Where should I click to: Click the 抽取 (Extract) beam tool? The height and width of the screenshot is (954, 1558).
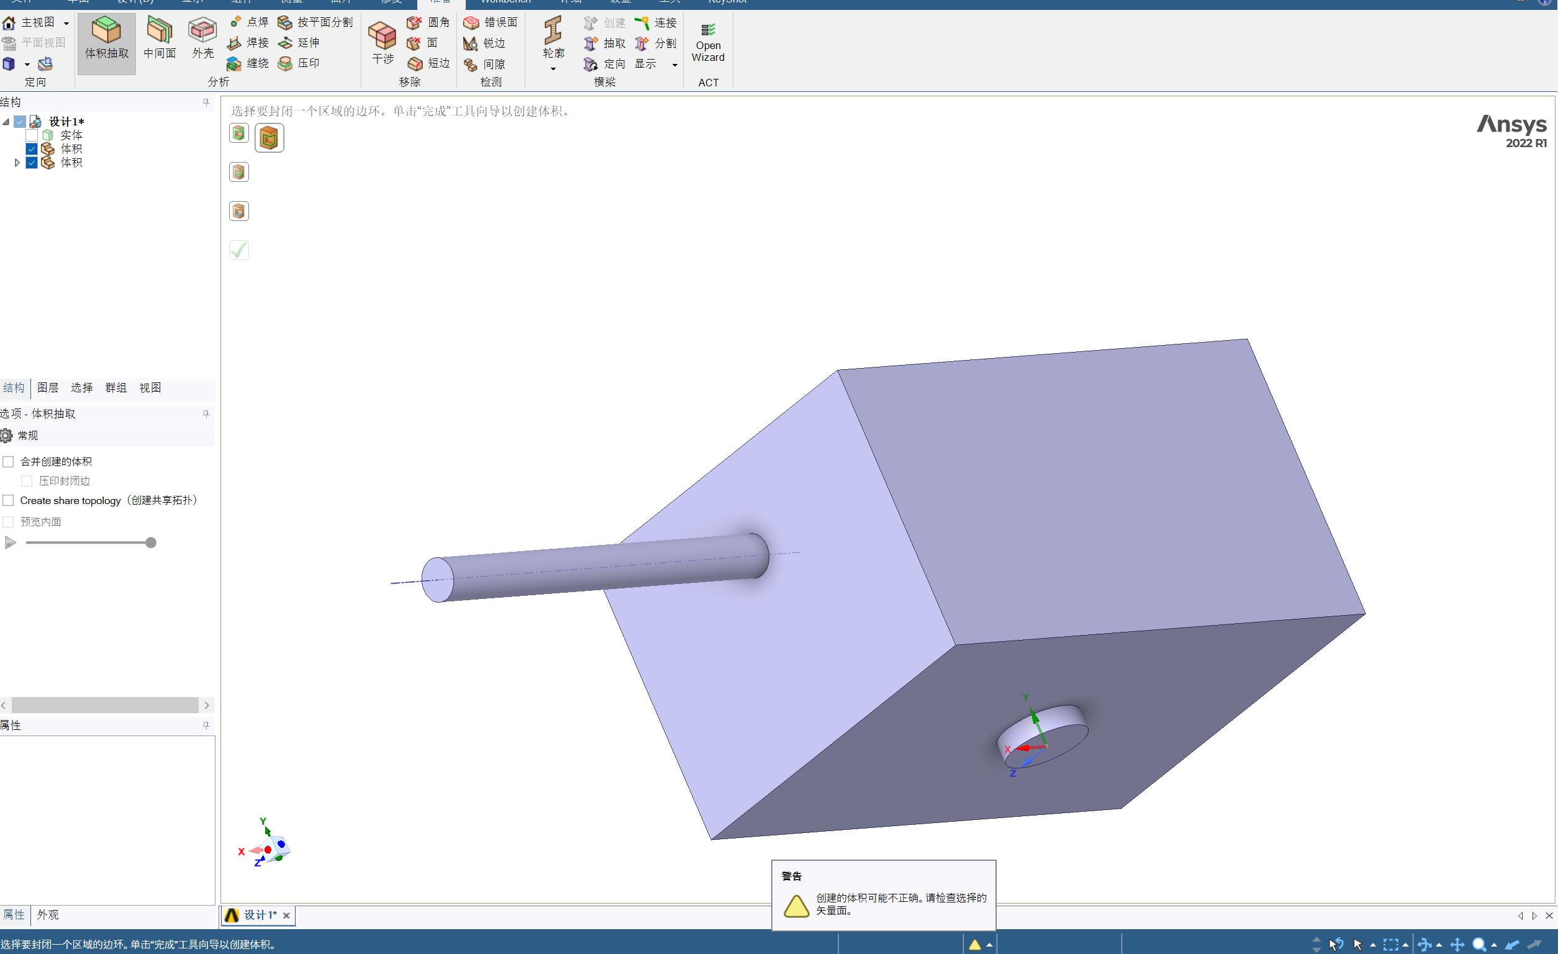pos(604,43)
